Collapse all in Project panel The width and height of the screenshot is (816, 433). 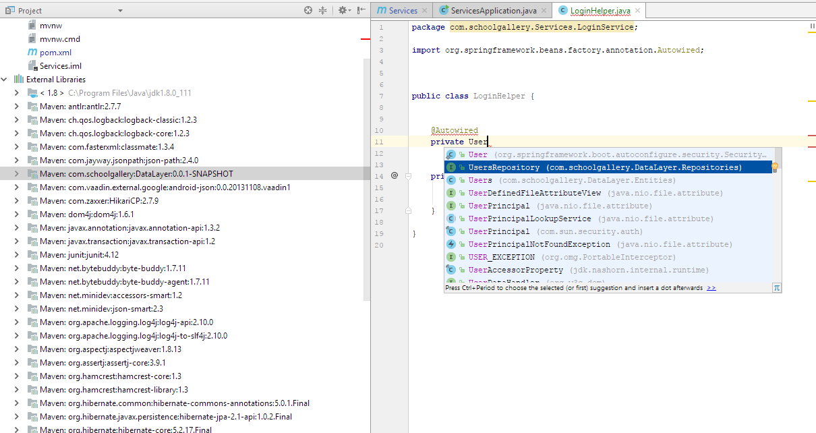(322, 10)
